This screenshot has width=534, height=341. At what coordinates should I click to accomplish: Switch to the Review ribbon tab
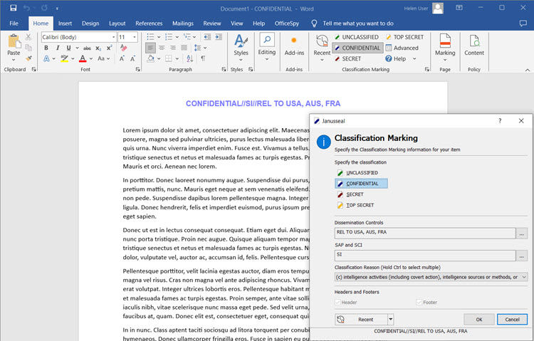pyautogui.click(x=212, y=23)
